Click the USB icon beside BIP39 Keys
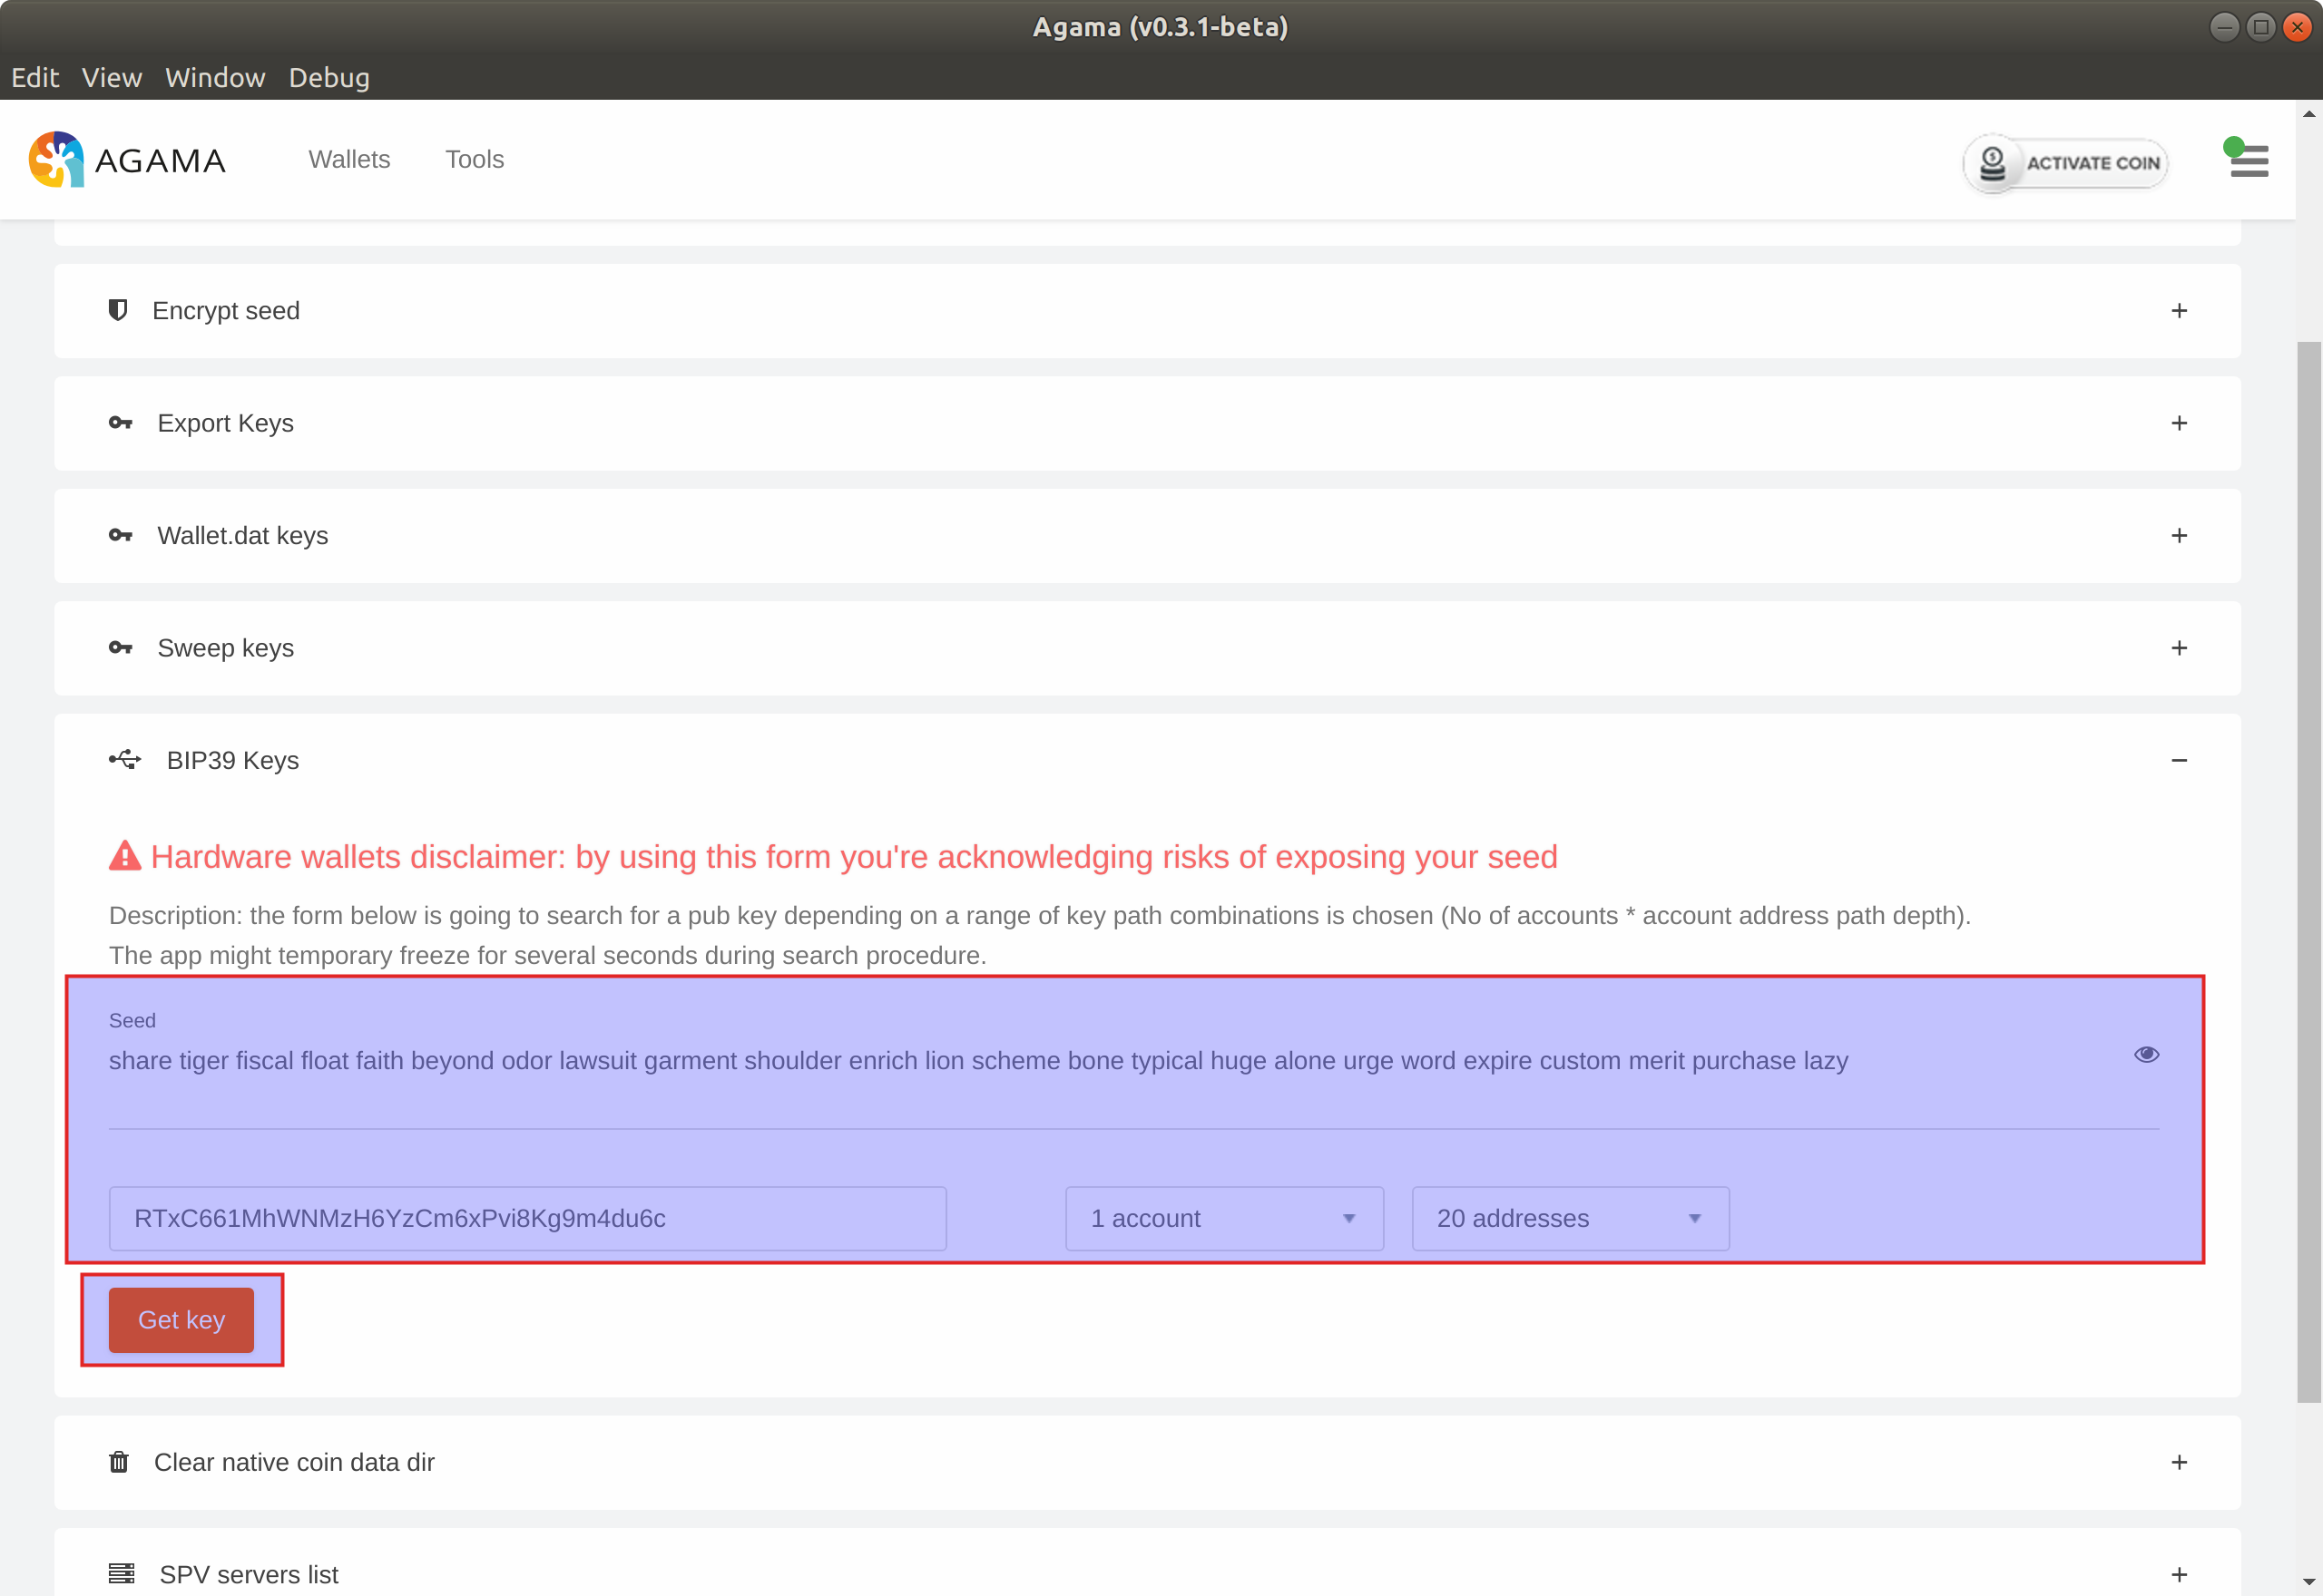The image size is (2323, 1596). 125,760
